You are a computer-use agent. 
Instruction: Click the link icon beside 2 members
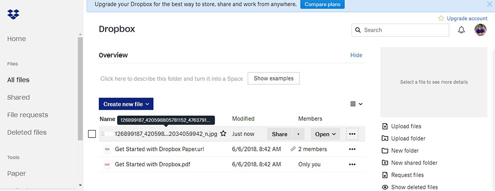tap(293, 149)
